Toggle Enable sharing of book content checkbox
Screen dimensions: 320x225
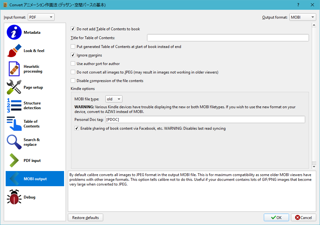click(x=77, y=128)
